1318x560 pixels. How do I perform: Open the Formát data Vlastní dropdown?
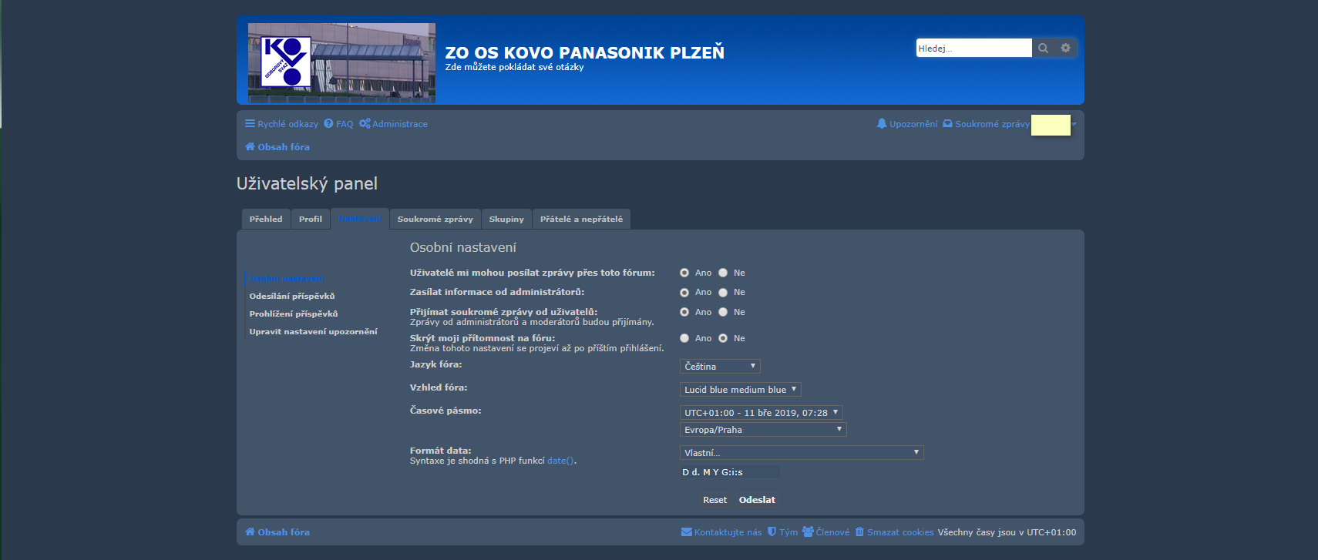coord(802,453)
